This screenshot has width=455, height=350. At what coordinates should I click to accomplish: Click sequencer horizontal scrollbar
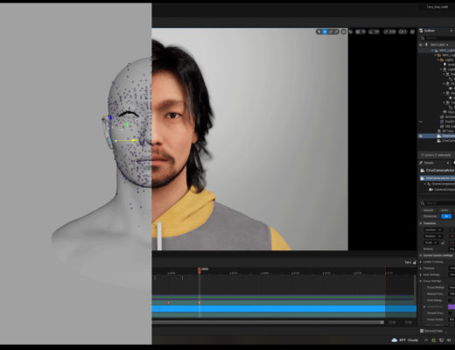point(268,322)
